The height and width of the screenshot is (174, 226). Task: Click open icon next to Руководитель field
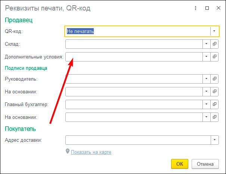[214, 79]
